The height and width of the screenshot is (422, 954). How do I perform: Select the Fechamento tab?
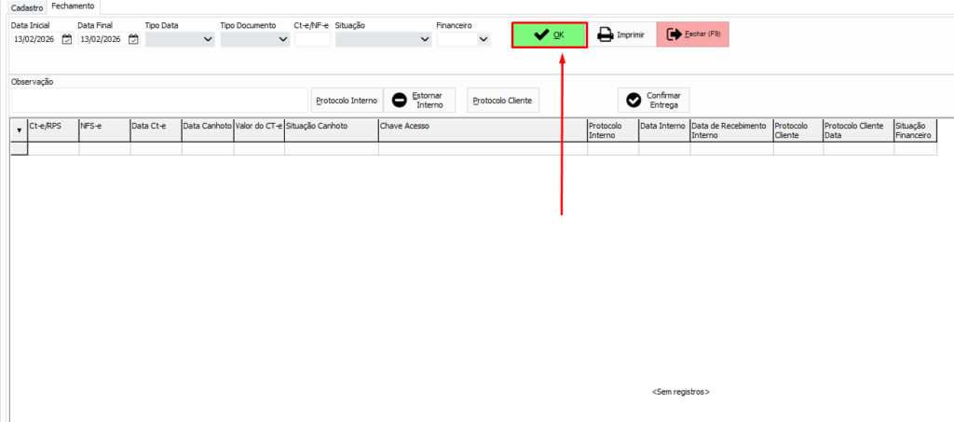click(73, 7)
